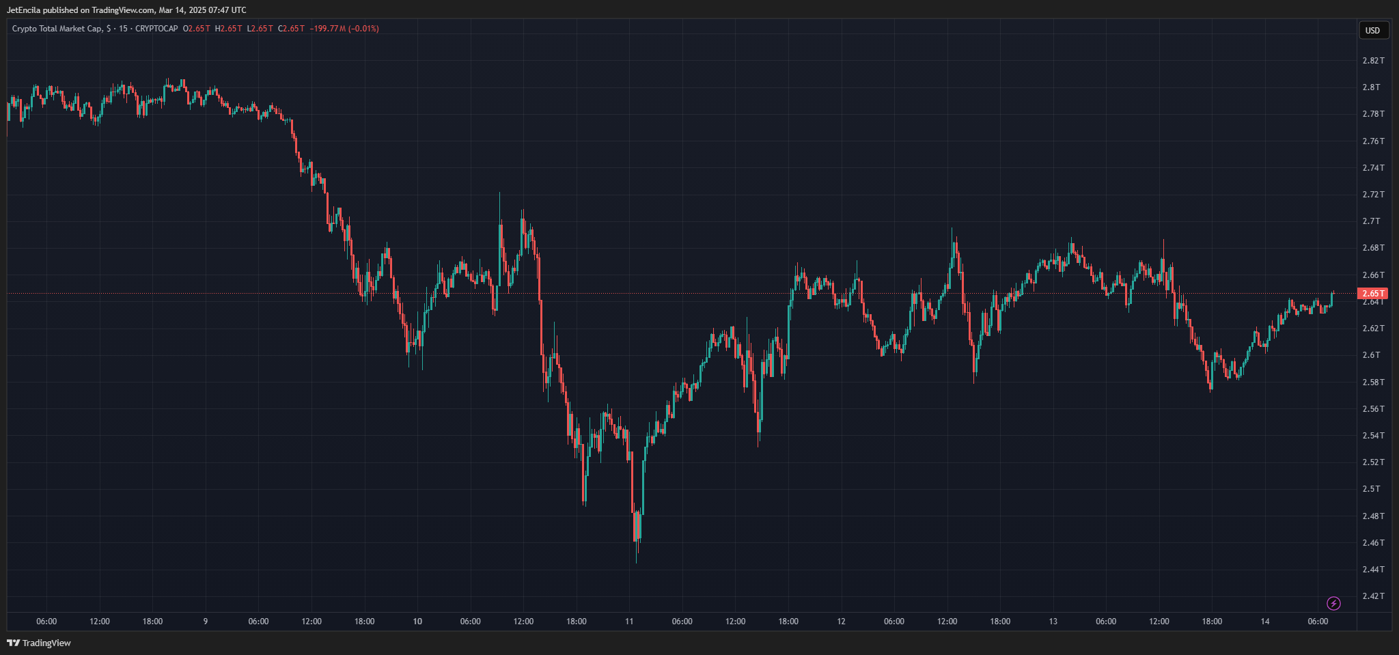This screenshot has width=1399, height=655.
Task: Click the purple lightning bolt icon
Action: [x=1333, y=603]
